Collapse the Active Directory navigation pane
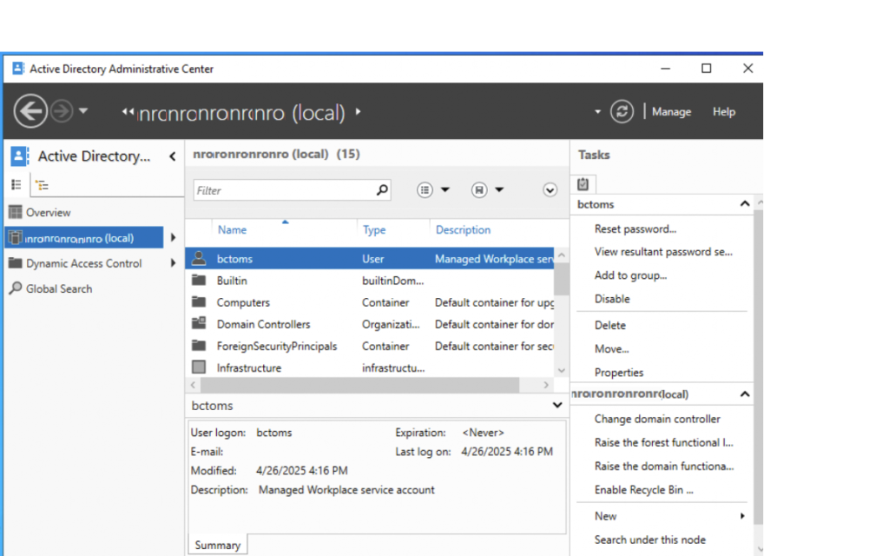Viewport: 889px width, 556px height. [x=172, y=156]
